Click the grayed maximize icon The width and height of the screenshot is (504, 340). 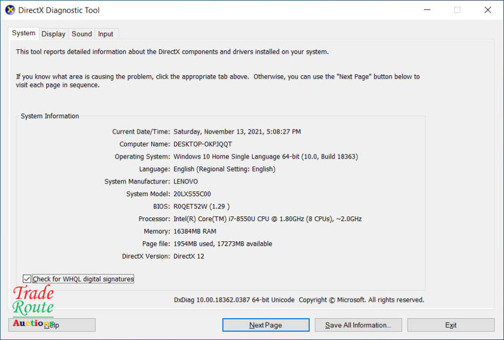tap(457, 10)
